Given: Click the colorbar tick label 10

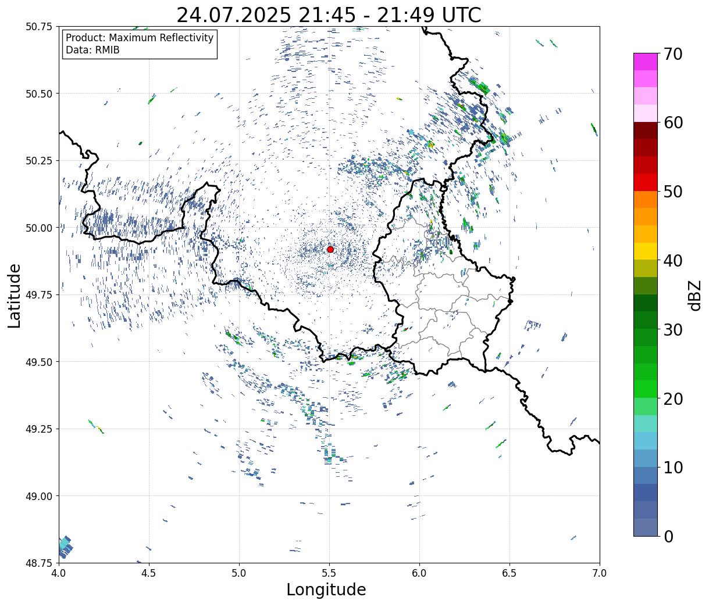Looking at the screenshot, I should [672, 467].
